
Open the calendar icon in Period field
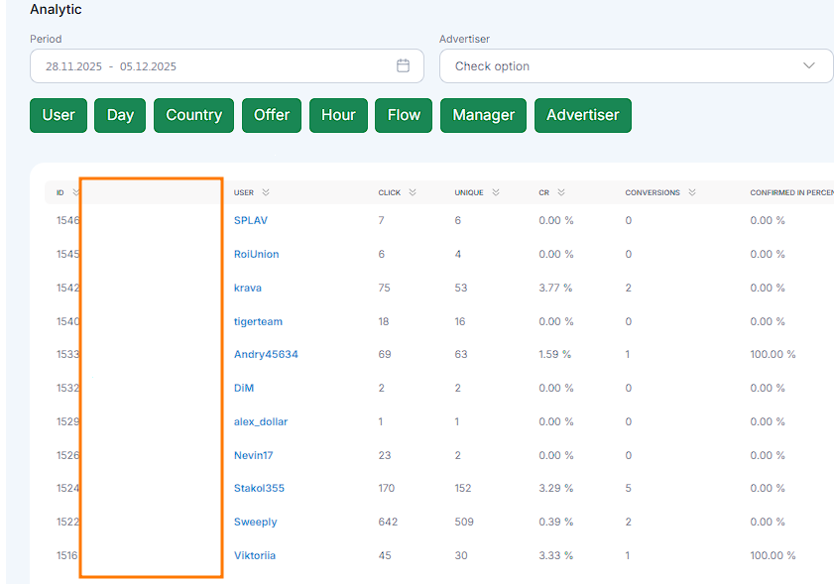pos(403,66)
